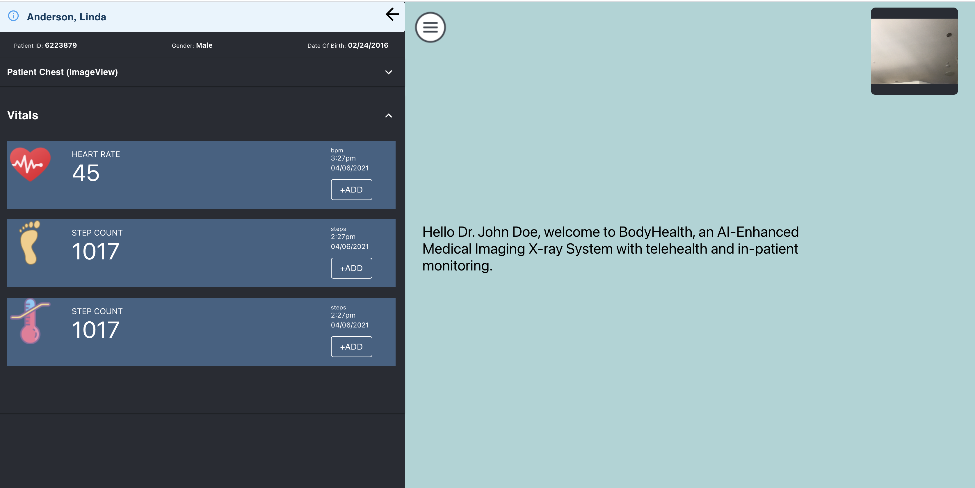975x488 pixels.
Task: Click the Patient ID 6223879 text
Action: click(61, 45)
